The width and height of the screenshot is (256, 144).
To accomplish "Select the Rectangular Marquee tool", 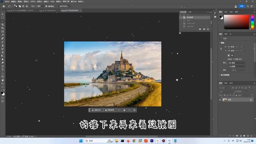I will pos(2,18).
